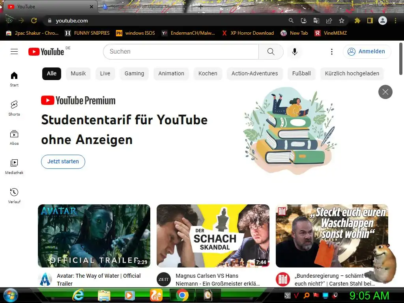Open the Avatar Official Trailer thumbnail
Viewport: 404px width, 303px height.
coord(94,236)
